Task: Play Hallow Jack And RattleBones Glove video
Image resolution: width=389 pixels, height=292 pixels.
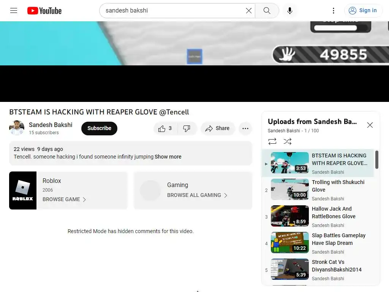Action: pos(318,216)
